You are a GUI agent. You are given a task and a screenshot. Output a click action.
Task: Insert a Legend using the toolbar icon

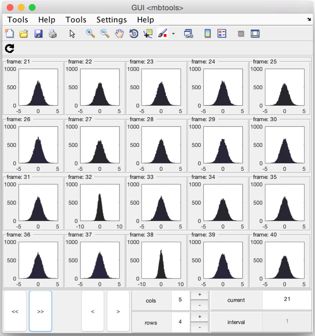[222, 34]
